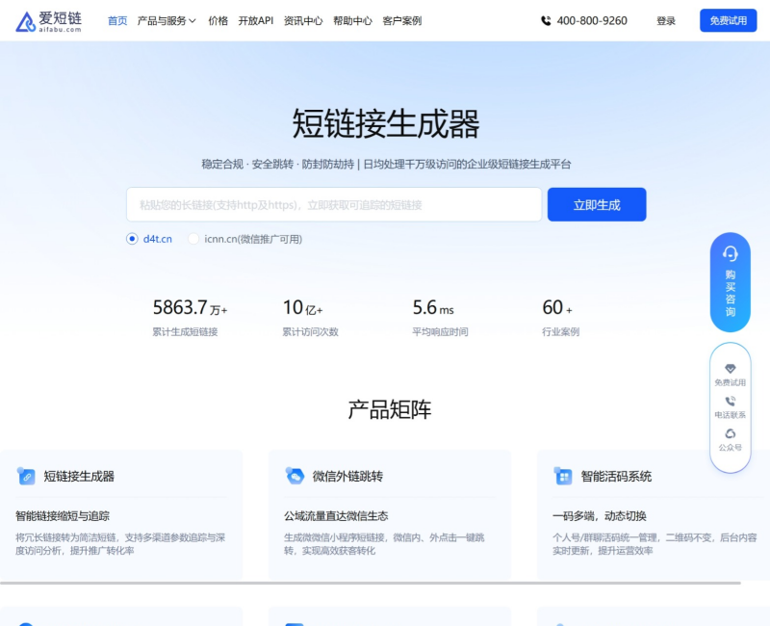The height and width of the screenshot is (626, 770).
Task: Click 智能链接缩短与追踪 subtitle
Action: [x=63, y=516]
